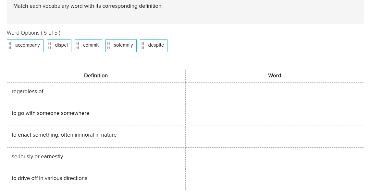
Task: Click the answer slot for 'to enact something' row
Action: [x=275, y=136]
